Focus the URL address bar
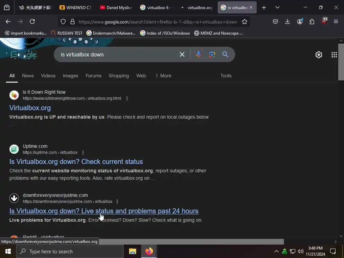344x258 pixels. tap(158, 22)
